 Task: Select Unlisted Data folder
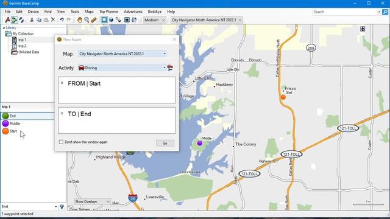25,52
